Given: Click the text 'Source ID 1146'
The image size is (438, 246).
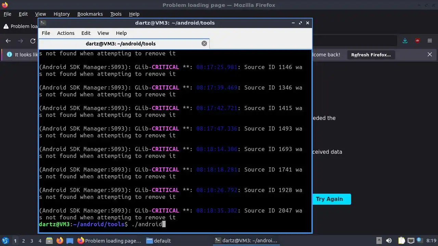Looking at the screenshot, I should coord(268,67).
